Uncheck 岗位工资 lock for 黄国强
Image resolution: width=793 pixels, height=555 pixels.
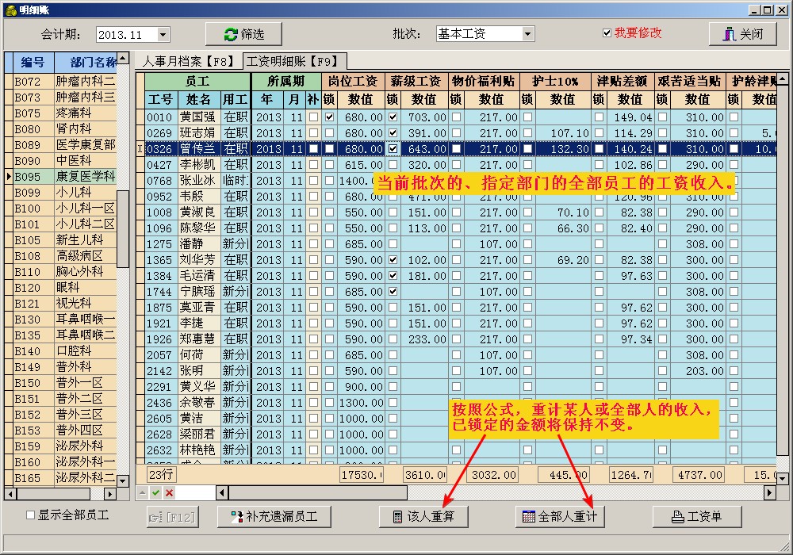329,117
